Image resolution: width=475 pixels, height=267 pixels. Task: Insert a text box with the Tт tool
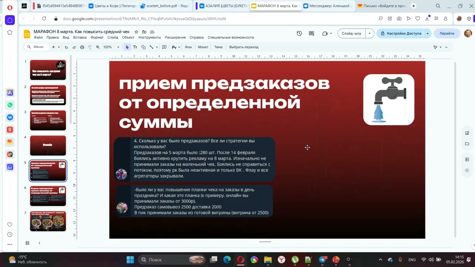click(x=135, y=47)
